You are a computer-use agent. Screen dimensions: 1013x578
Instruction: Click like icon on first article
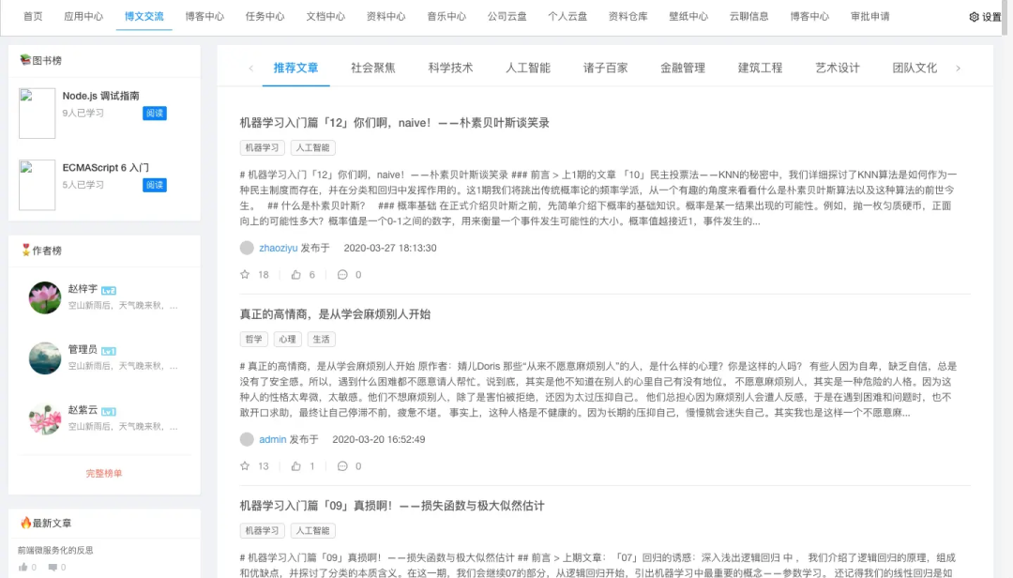(x=296, y=275)
